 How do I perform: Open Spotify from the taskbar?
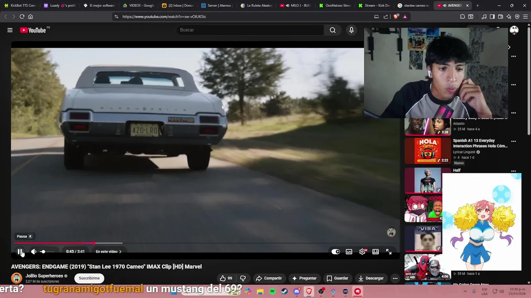point(272,291)
